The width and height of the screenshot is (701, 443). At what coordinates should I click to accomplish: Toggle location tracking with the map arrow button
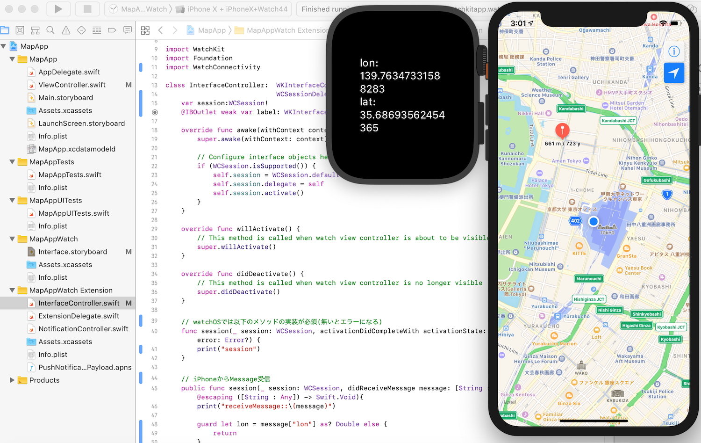(x=674, y=73)
